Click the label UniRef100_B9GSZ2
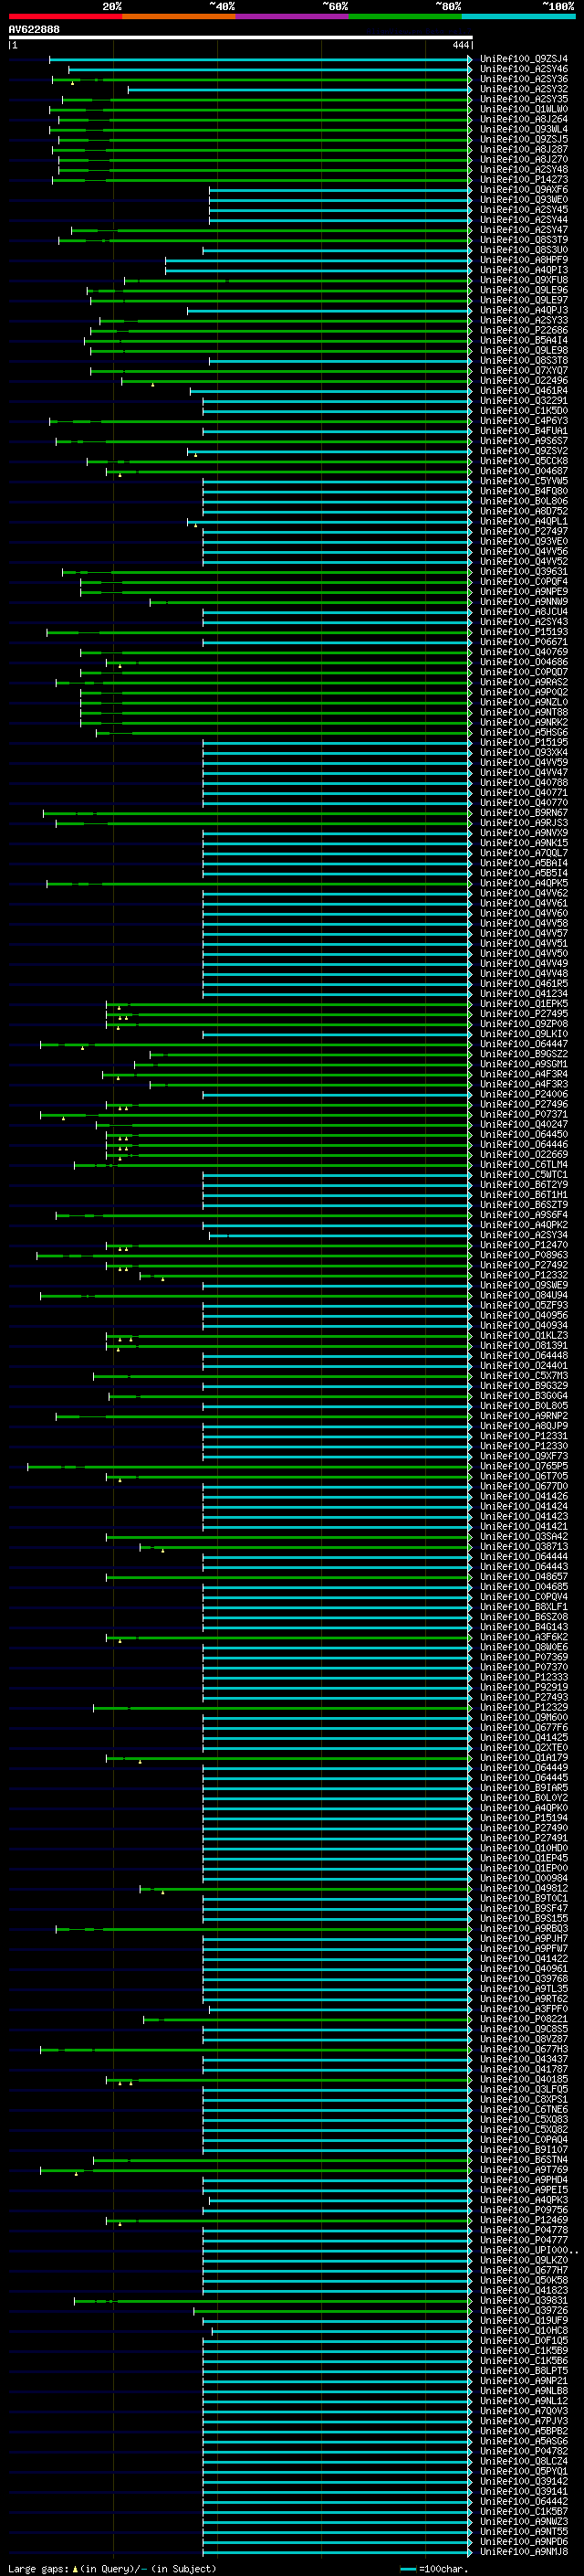 (x=523, y=1054)
